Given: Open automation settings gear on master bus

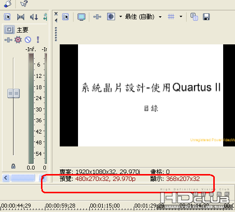Looking at the screenshot, I should click(x=18, y=40).
